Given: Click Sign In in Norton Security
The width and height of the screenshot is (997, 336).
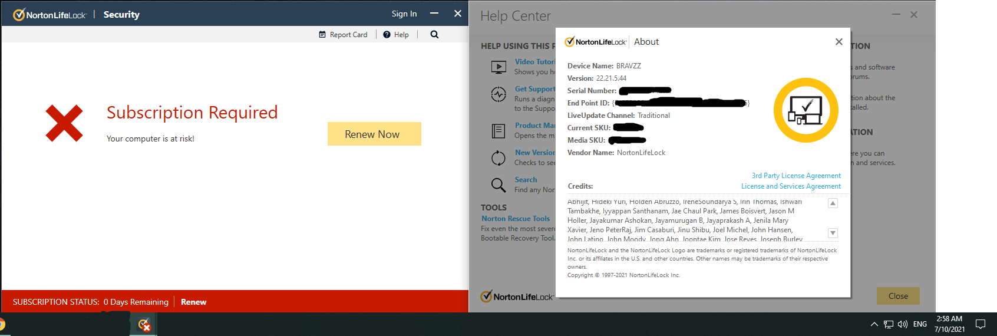Looking at the screenshot, I should [x=404, y=14].
